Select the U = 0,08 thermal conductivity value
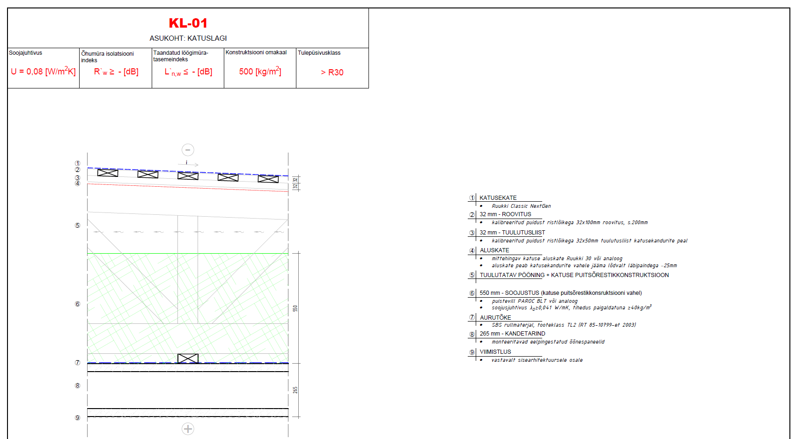Screen dimensions: 803x439 pos(43,72)
